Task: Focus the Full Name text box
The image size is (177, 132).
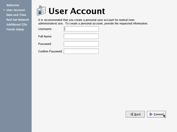Action: (x=81, y=36)
